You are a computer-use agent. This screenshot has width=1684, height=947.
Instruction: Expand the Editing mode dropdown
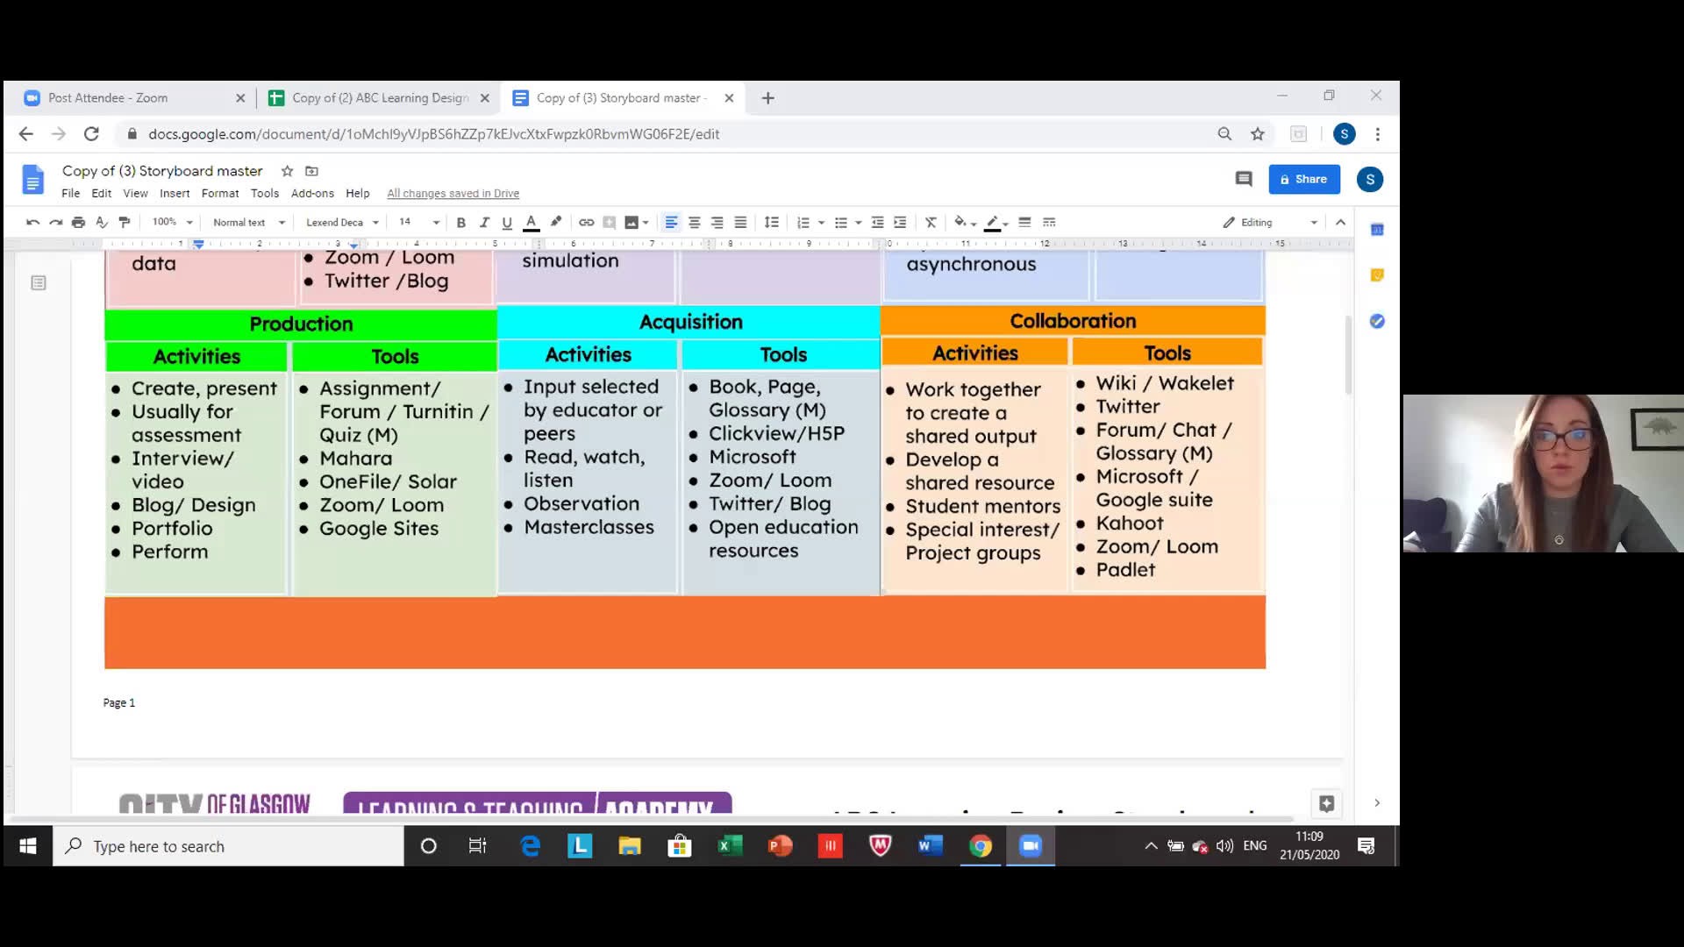[1270, 223]
